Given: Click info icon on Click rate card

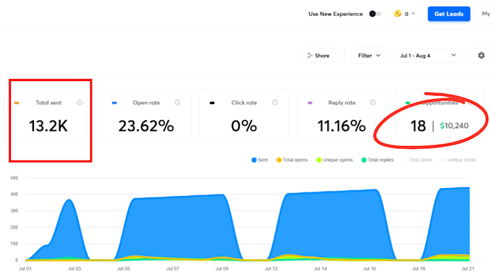Looking at the screenshot, I should pyautogui.click(x=275, y=103).
